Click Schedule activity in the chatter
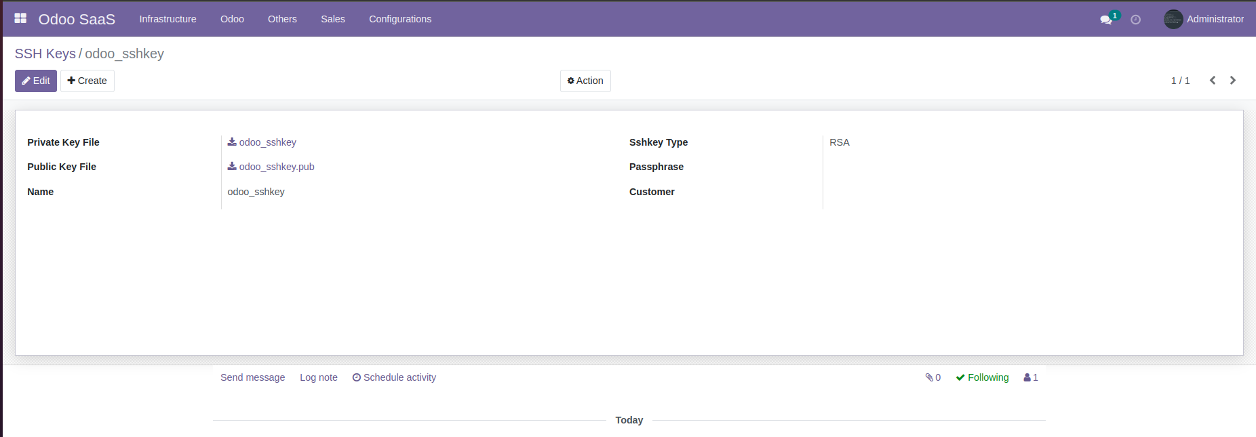This screenshot has height=437, width=1256. [394, 377]
